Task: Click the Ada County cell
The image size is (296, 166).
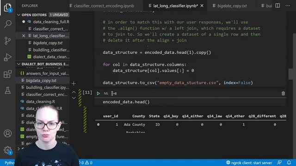Action: coord(135,125)
